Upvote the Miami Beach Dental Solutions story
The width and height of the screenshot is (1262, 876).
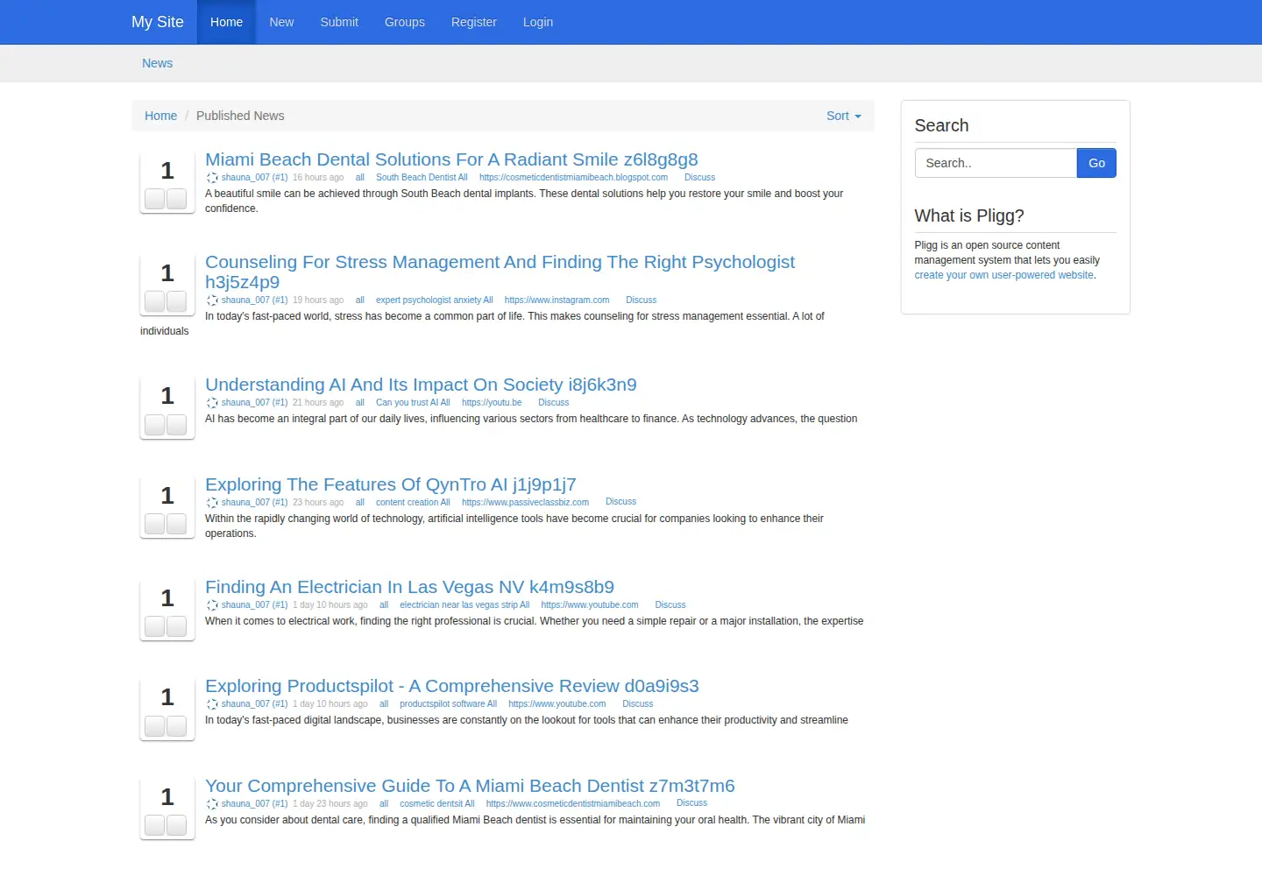[x=155, y=199]
